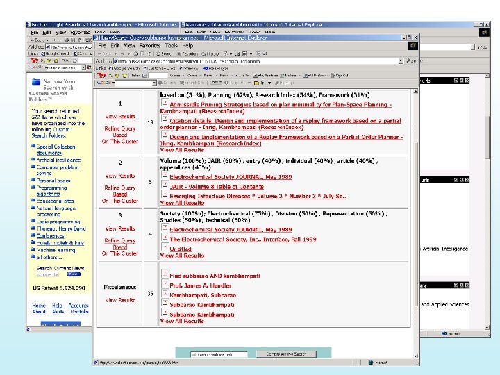Open History pane in HuskySearch window toolbar
Viewport: 500px width, 375px height.
(x=210, y=54)
